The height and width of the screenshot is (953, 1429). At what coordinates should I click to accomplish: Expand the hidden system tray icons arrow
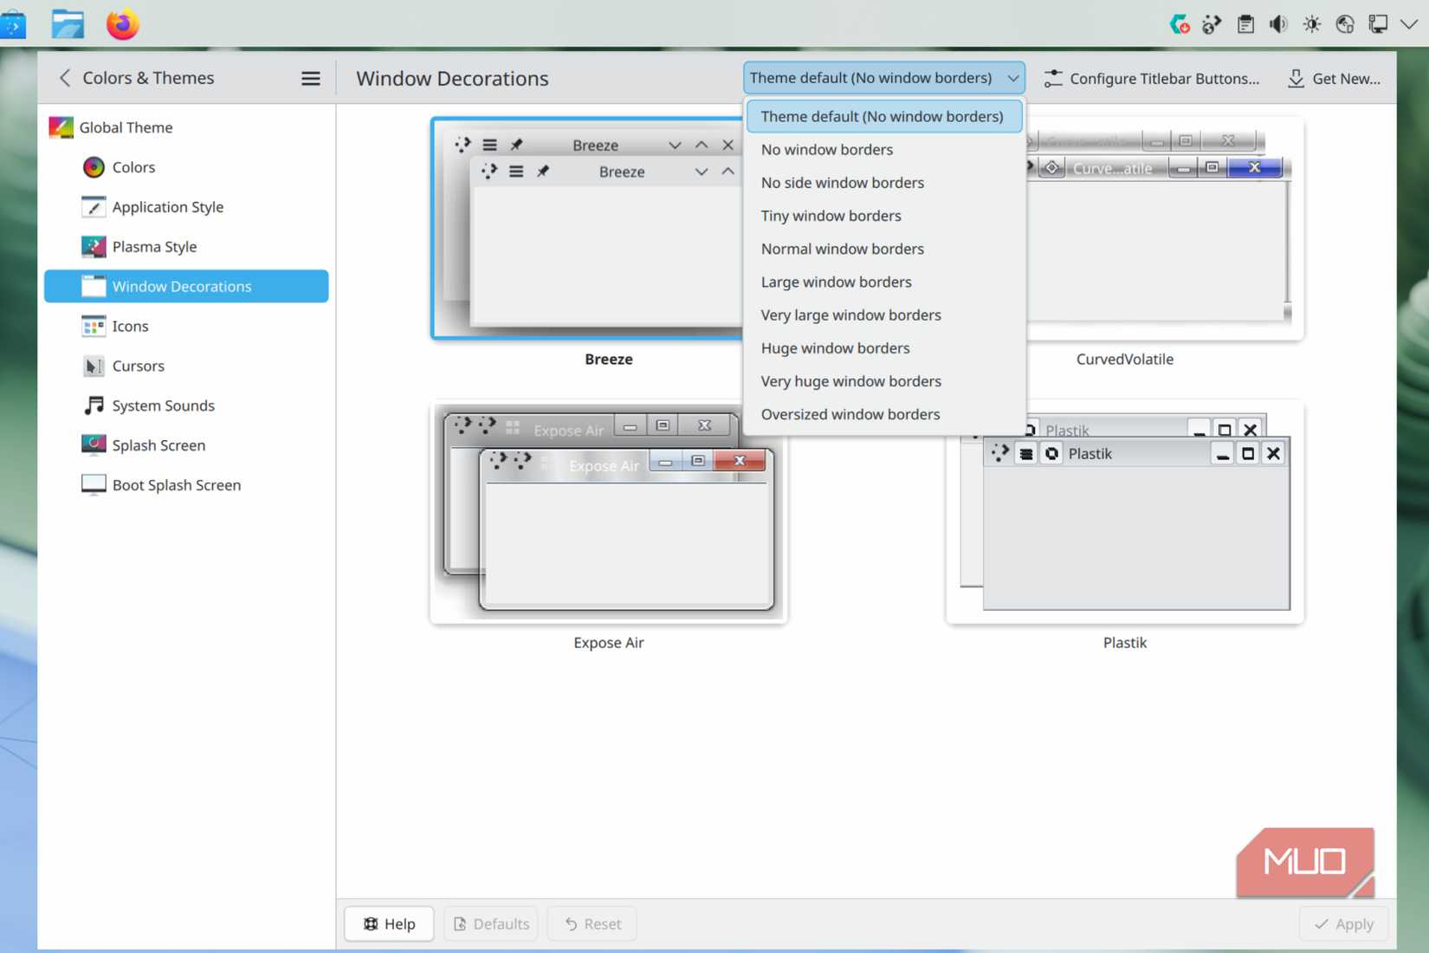click(1409, 24)
